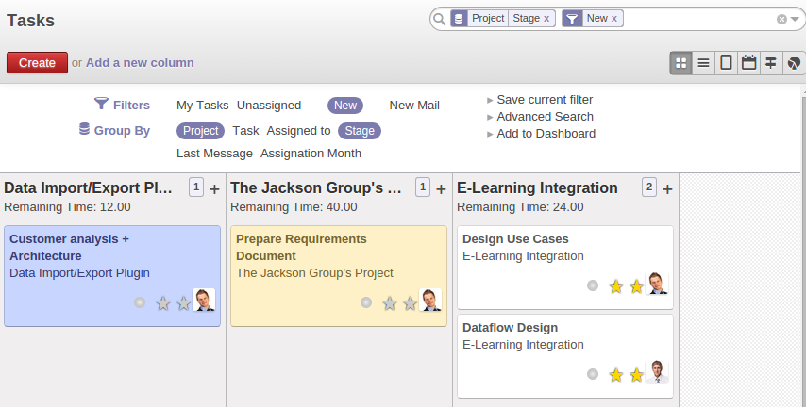Viewport: 806px width, 407px height.
Task: Open the search options dropdown arrow
Action: click(796, 19)
